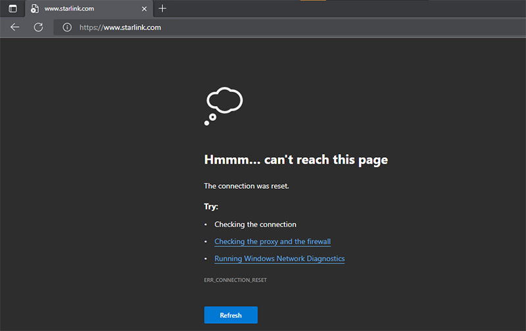Reload page using toolbar refresh icon

38,27
